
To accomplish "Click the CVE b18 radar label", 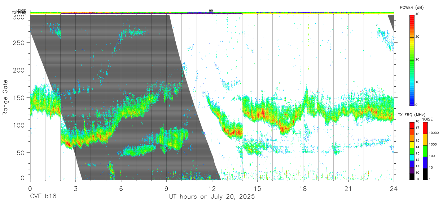I will pos(43,196).
